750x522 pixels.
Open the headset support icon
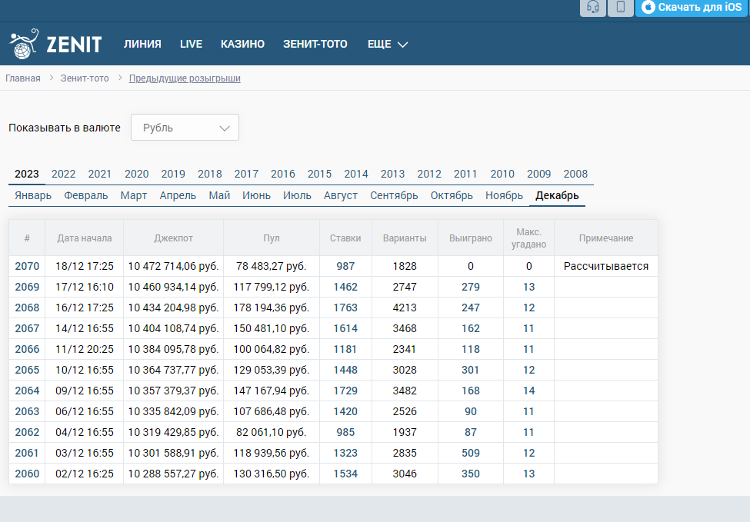[592, 7]
